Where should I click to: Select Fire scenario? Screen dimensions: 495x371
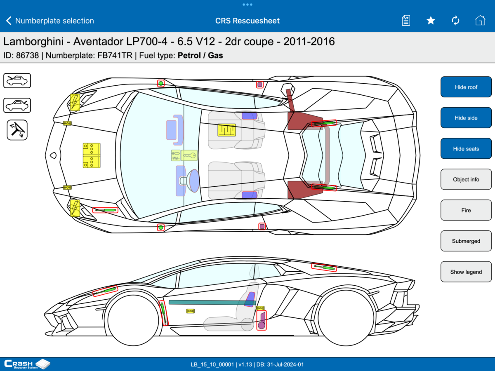(x=466, y=210)
